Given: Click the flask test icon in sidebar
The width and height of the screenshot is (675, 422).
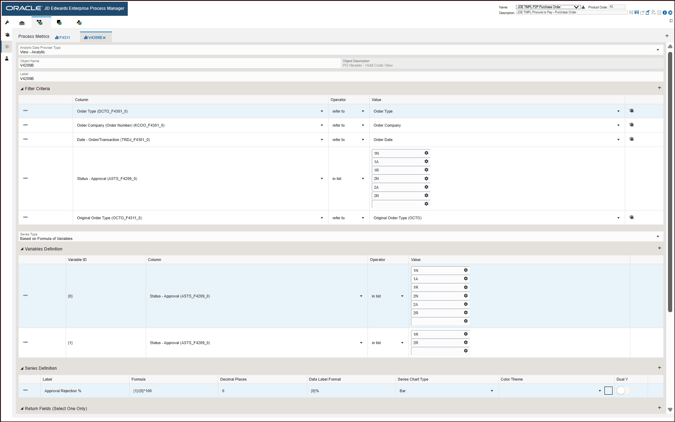Looking at the screenshot, I should [x=7, y=59].
